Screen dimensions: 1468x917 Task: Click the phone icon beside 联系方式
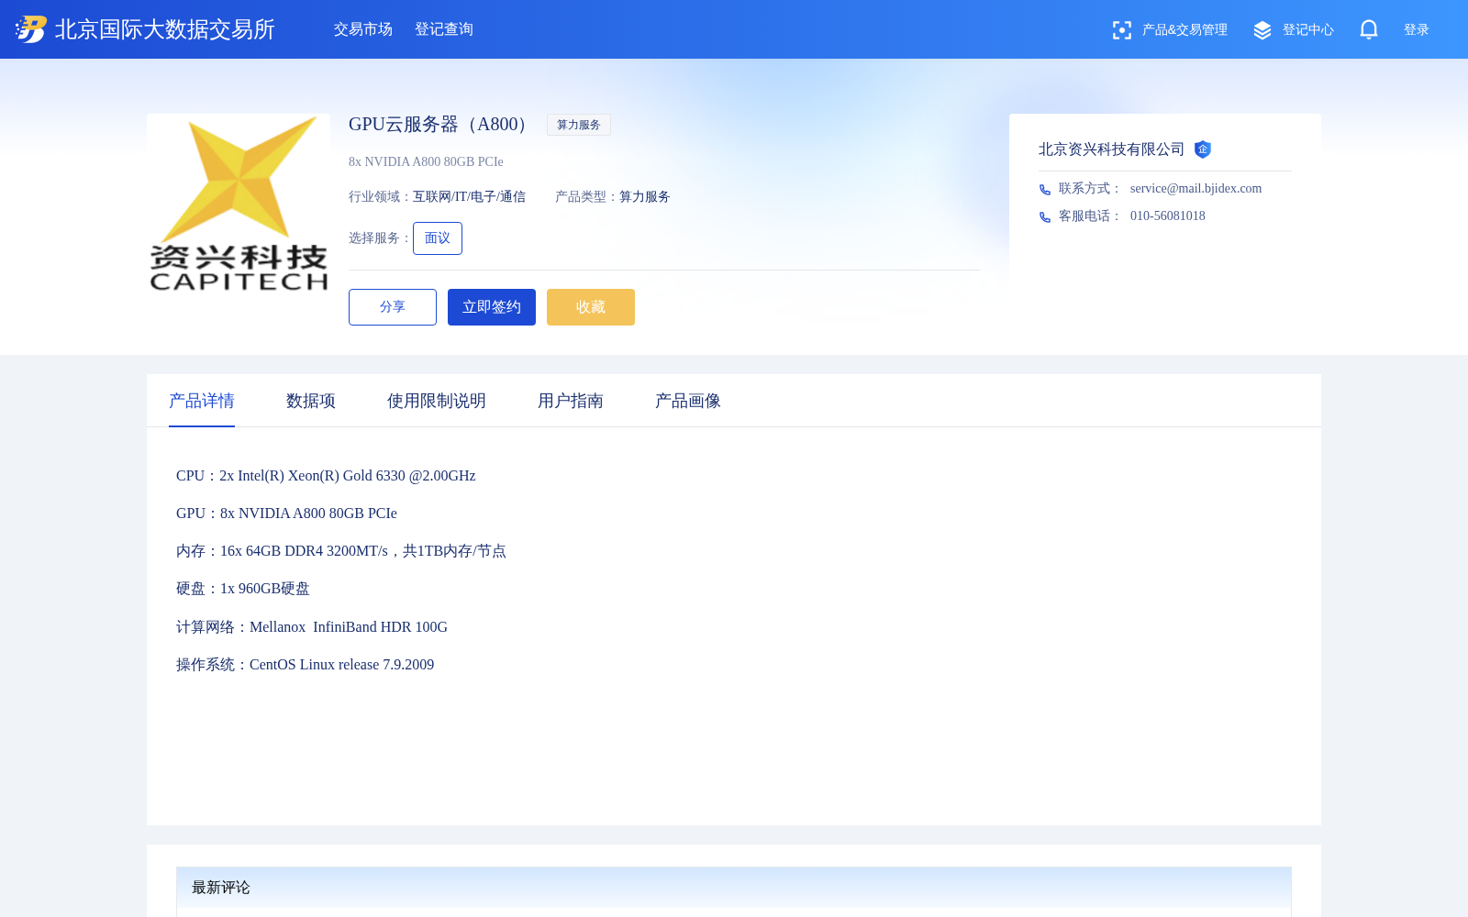[x=1045, y=190]
